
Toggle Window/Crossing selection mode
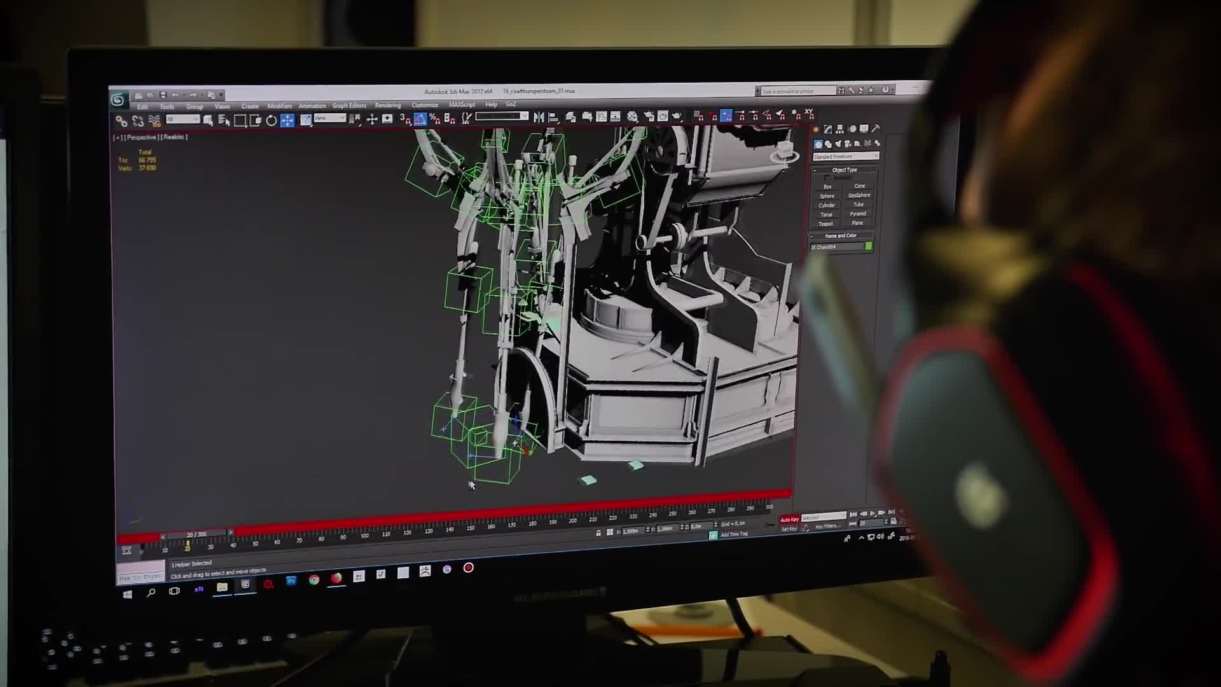pyautogui.click(x=255, y=120)
